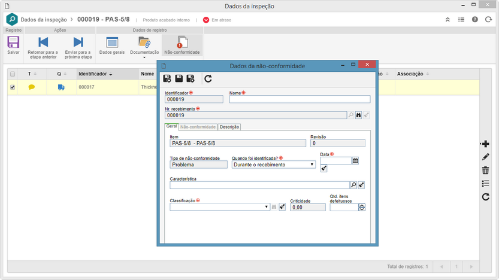The height and width of the screenshot is (280, 499).
Task: Sort by the T column header
Action: [32, 74]
